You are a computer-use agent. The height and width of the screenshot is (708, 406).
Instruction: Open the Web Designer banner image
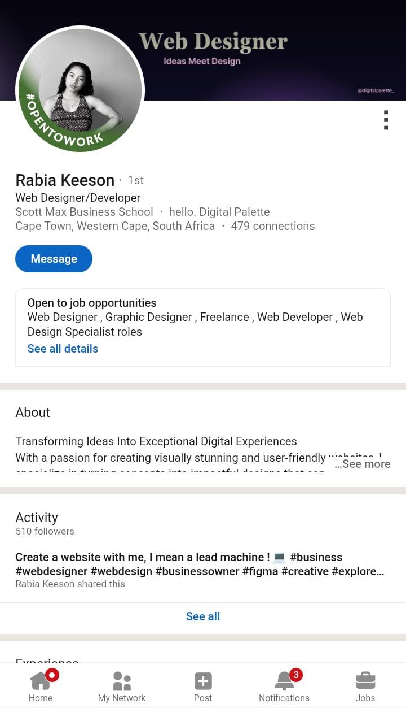point(271,51)
